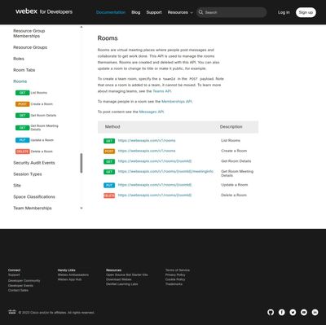
Task: Open the Blog menu item
Action: [136, 12]
